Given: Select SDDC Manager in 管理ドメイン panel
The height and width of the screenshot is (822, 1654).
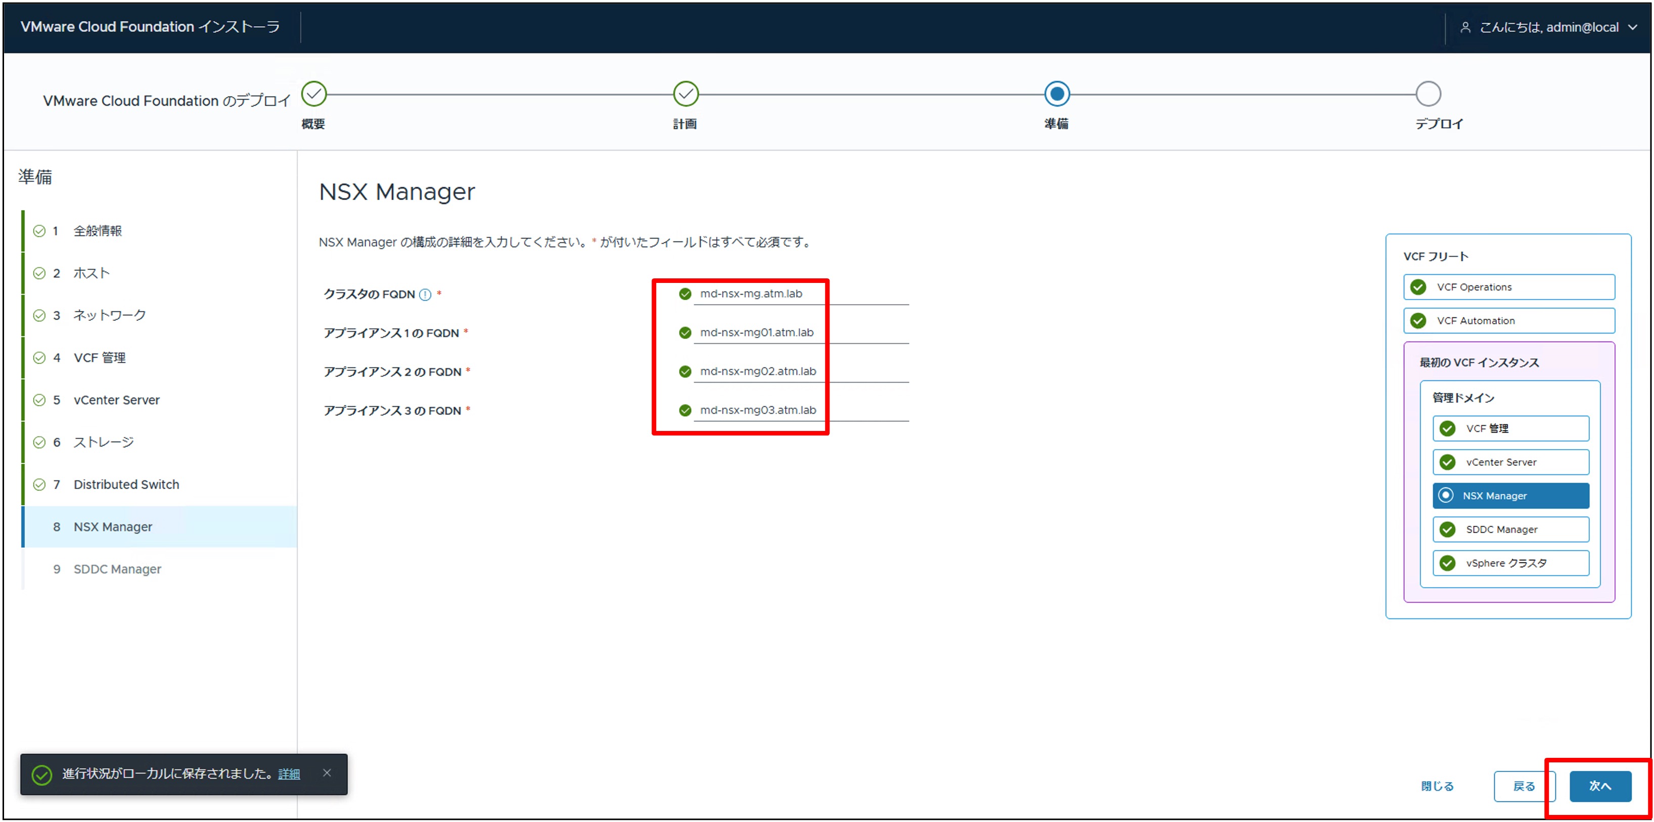Looking at the screenshot, I should 1511,530.
